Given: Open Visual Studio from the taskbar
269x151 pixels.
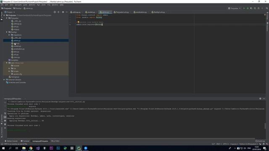Looking at the screenshot, I should click(x=37, y=148).
